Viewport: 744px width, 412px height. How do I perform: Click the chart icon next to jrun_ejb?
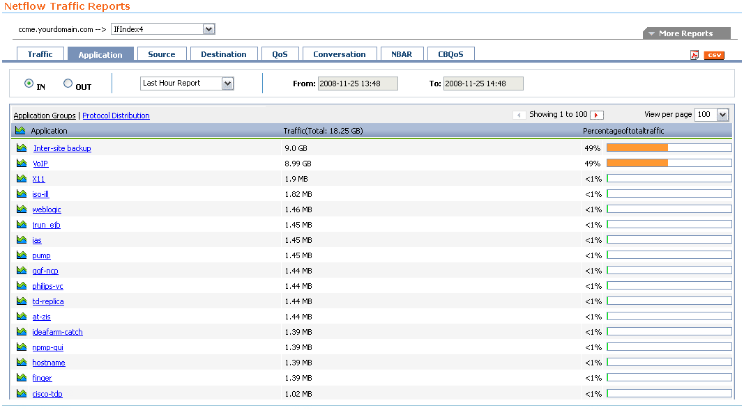click(x=22, y=225)
